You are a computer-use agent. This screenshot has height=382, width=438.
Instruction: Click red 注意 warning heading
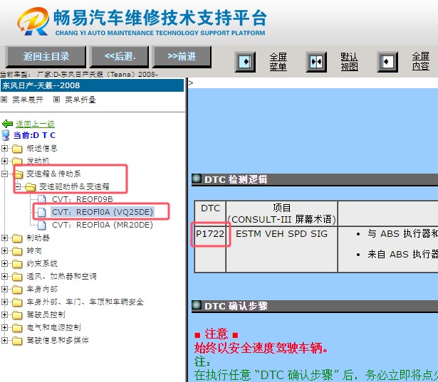(217, 334)
